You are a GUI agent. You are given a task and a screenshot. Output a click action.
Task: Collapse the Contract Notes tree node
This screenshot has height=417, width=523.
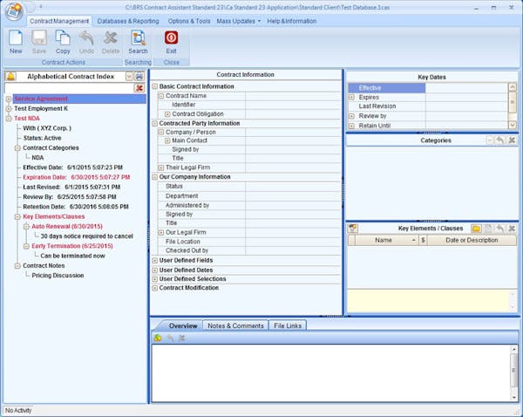17,266
